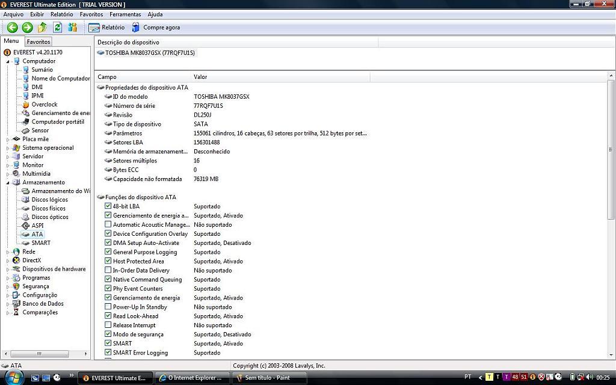The height and width of the screenshot is (385, 616).
Task: Click the green Back arrow toolbar icon
Action: pyautogui.click(x=12, y=28)
